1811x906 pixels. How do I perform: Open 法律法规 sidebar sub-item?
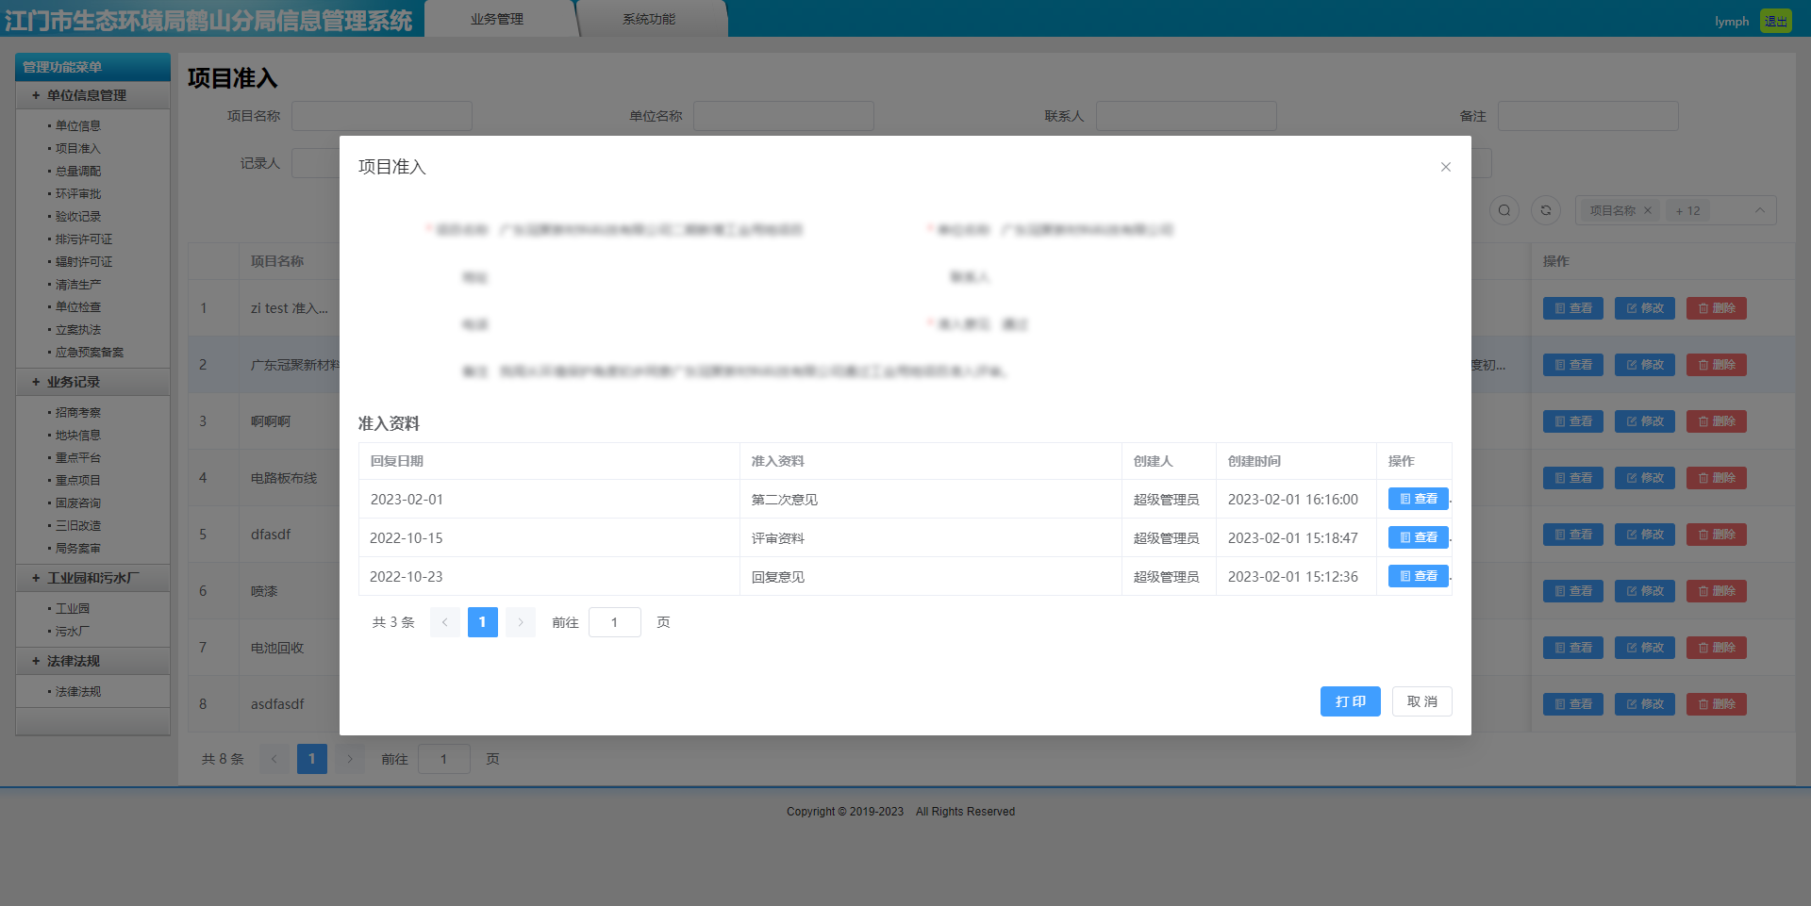tap(77, 691)
